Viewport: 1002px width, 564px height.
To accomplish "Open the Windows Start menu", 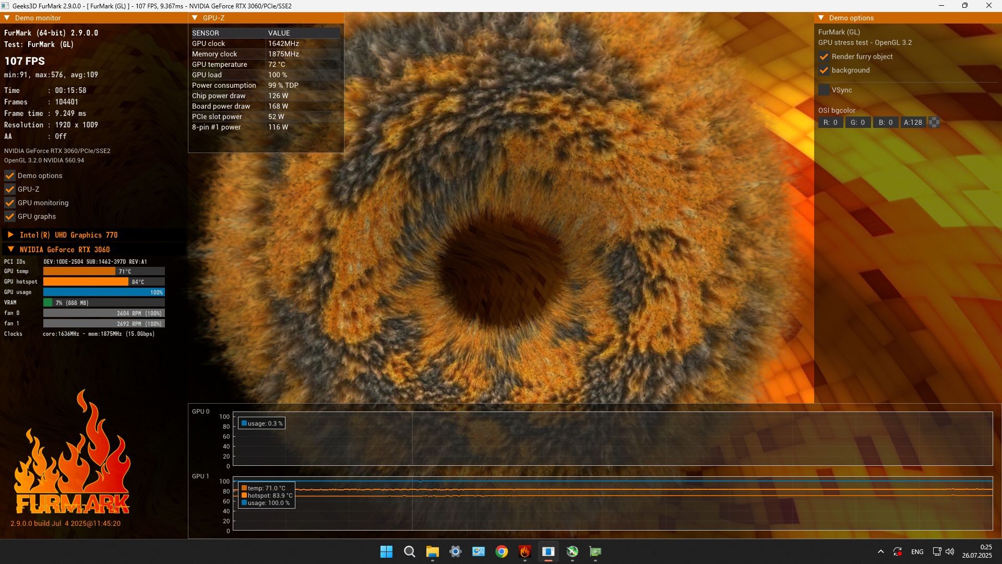I will click(x=386, y=551).
